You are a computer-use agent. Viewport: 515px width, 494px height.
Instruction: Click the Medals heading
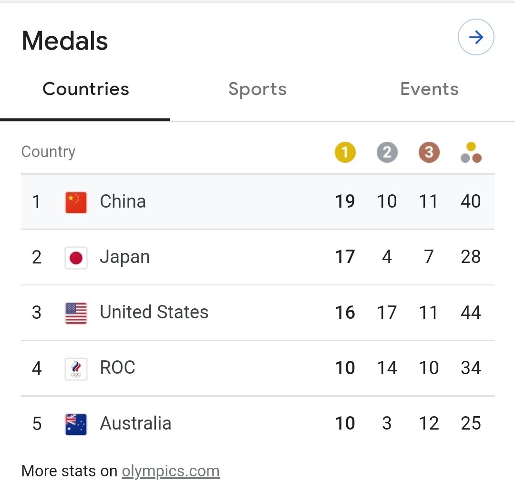pyautogui.click(x=65, y=41)
